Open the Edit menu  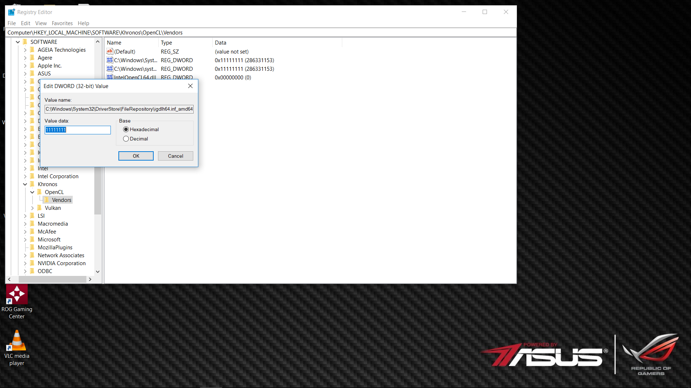pyautogui.click(x=26, y=23)
